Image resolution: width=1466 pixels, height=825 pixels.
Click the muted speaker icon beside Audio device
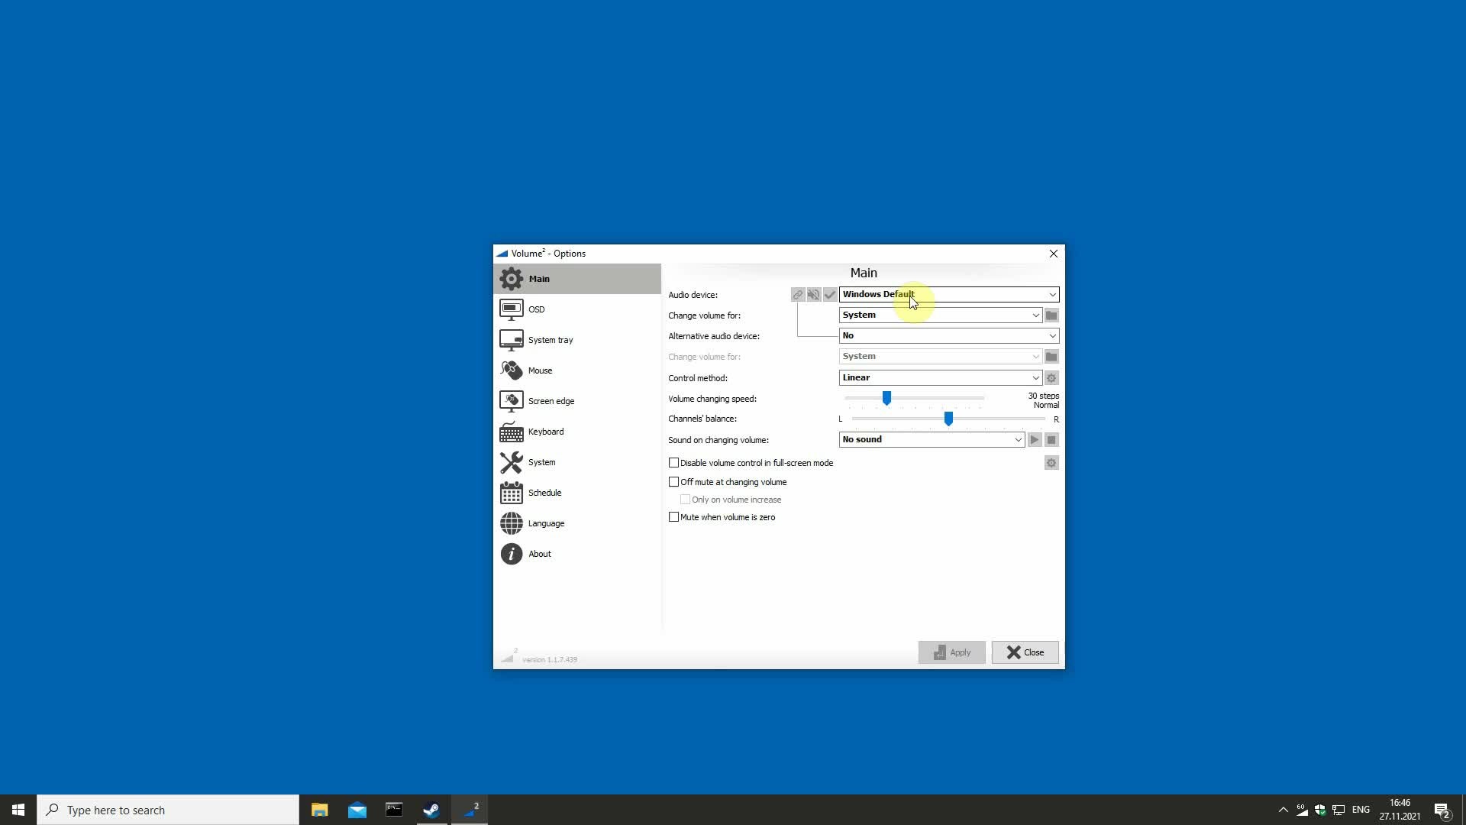(x=814, y=295)
